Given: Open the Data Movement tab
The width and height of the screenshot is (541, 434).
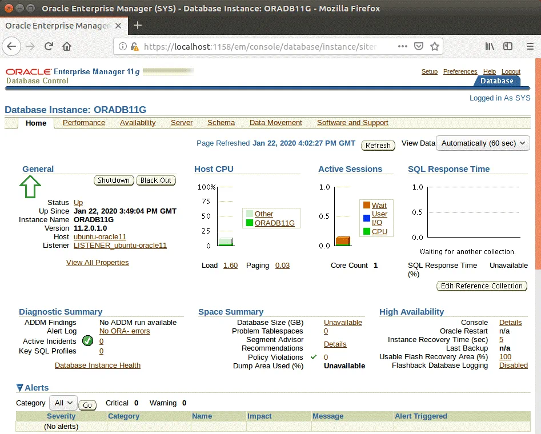Looking at the screenshot, I should coord(275,123).
